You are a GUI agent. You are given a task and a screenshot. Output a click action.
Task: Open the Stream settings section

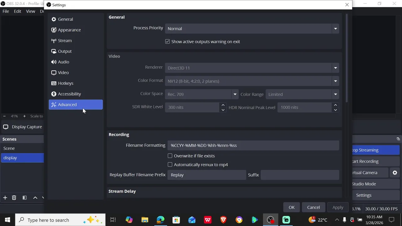pos(75,40)
